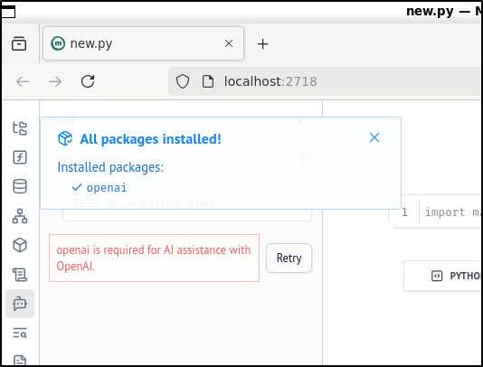Go forward in browser history
This screenshot has height=367, width=483.
point(55,81)
